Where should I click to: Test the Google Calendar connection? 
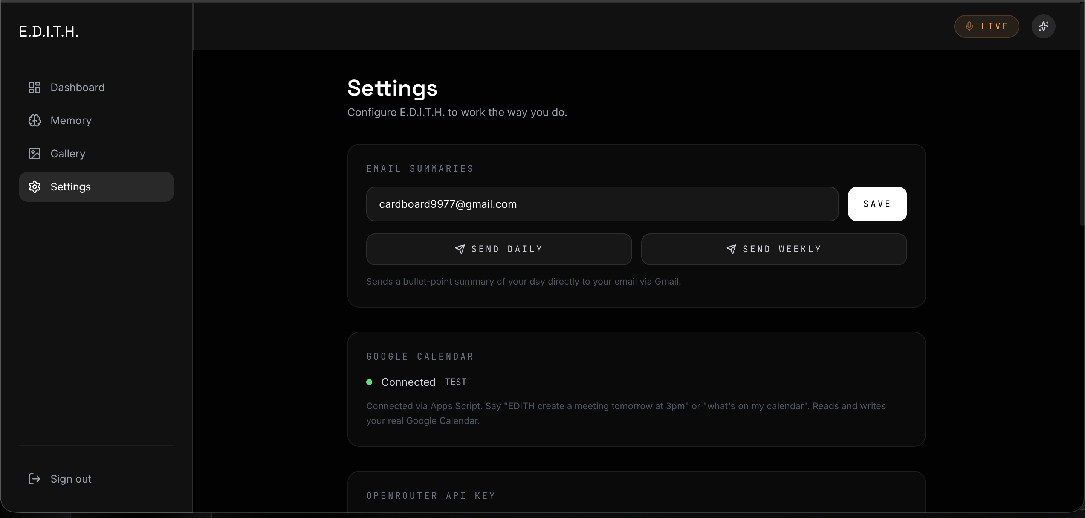456,382
